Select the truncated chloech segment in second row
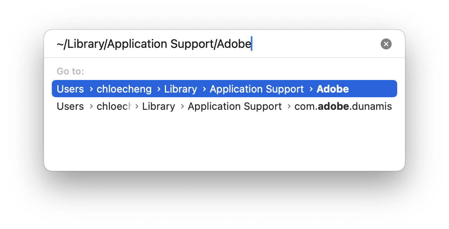Screen dimensions: 449x229 click(x=113, y=106)
